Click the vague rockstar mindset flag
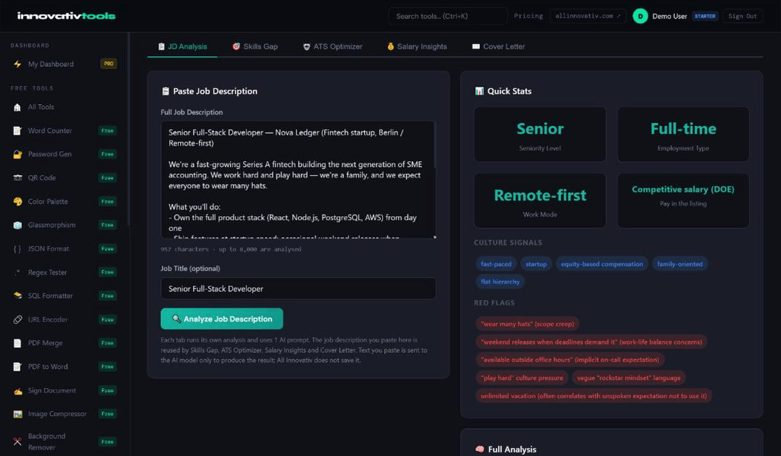Viewport: 781px width, 456px height. [x=629, y=378]
